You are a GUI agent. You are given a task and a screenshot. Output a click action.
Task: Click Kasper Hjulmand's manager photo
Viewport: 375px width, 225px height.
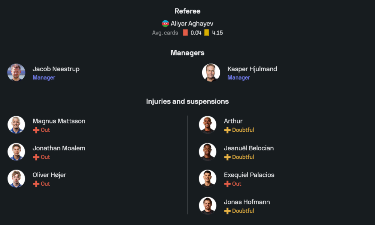point(211,73)
